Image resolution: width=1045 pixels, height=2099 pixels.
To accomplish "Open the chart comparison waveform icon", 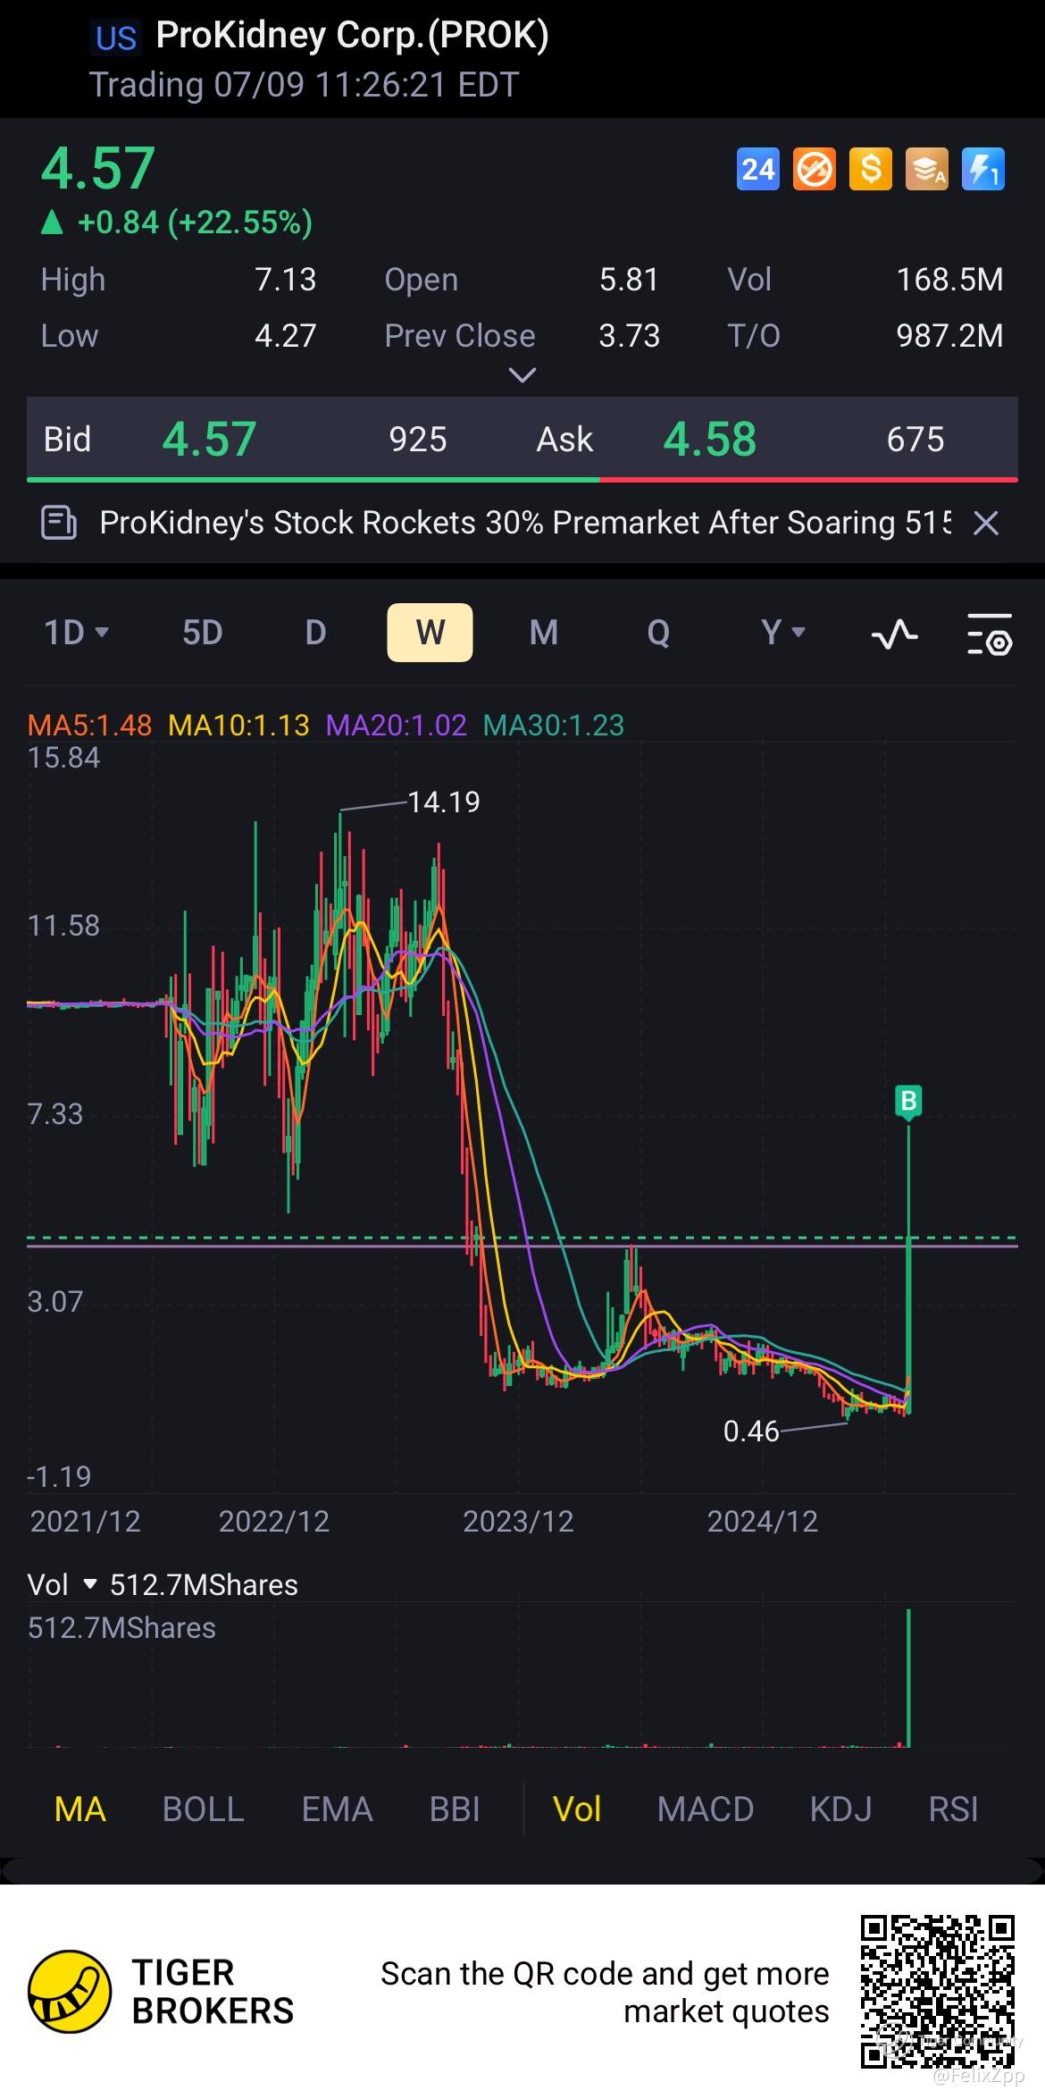I will point(894,634).
